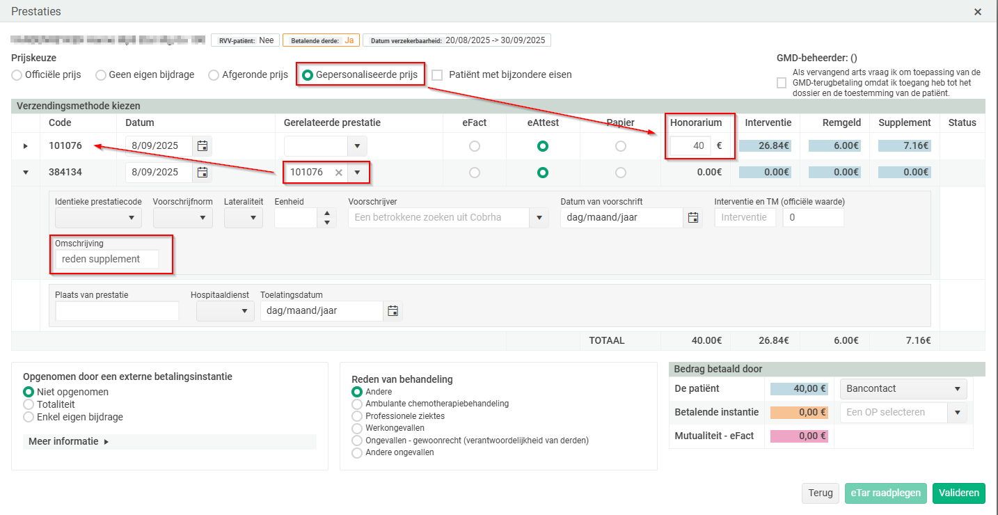Click the Terug button
Screen dimensions: 998x515
click(820, 493)
